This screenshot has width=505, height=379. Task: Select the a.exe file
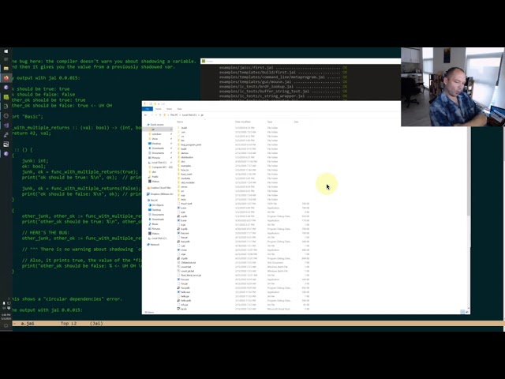(x=184, y=208)
